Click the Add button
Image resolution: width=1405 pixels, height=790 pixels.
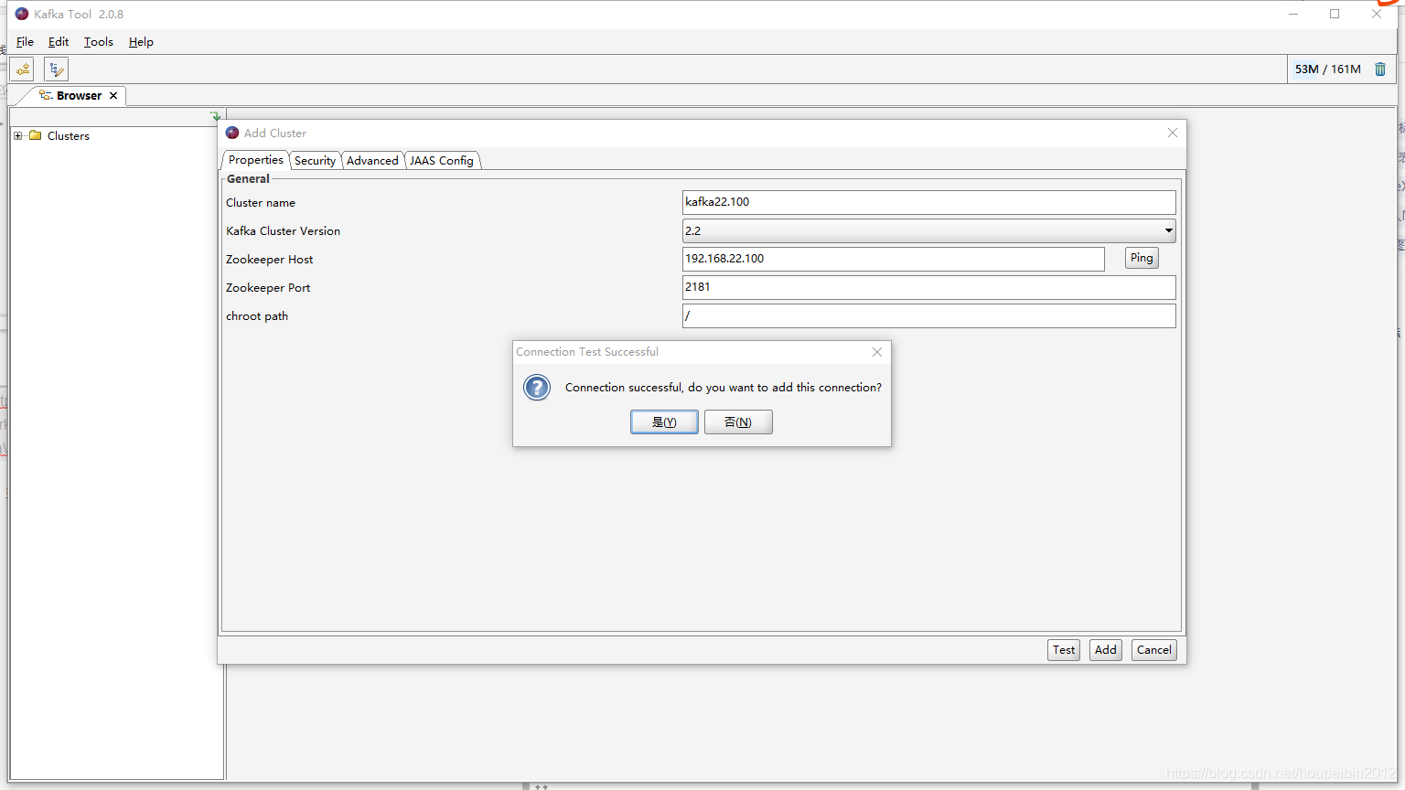pos(1106,650)
